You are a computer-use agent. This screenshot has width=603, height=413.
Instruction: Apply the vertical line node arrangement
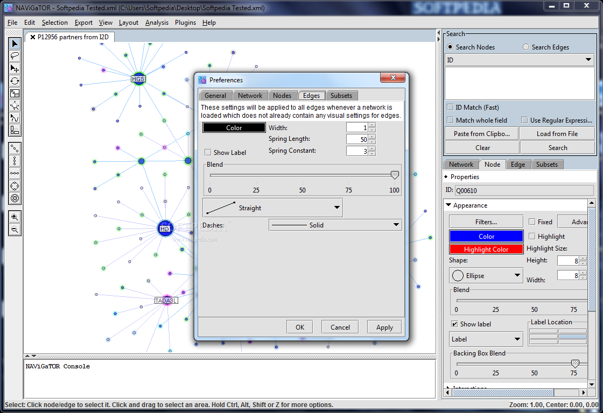15,161
